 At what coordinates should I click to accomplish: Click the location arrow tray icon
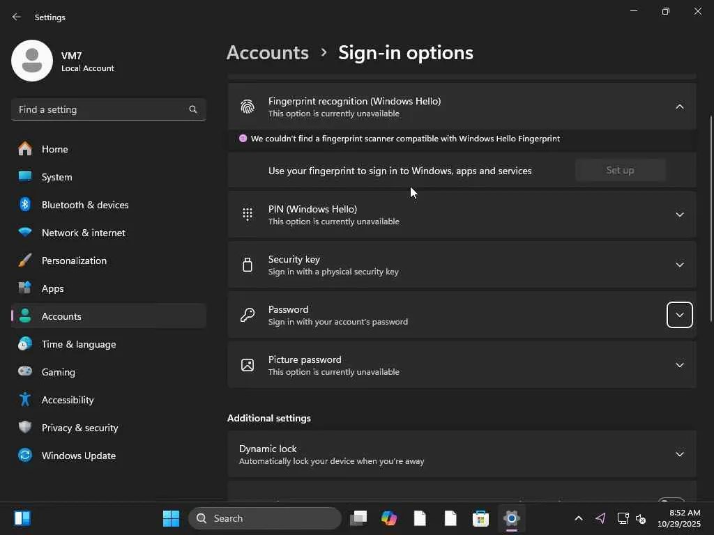pyautogui.click(x=600, y=518)
